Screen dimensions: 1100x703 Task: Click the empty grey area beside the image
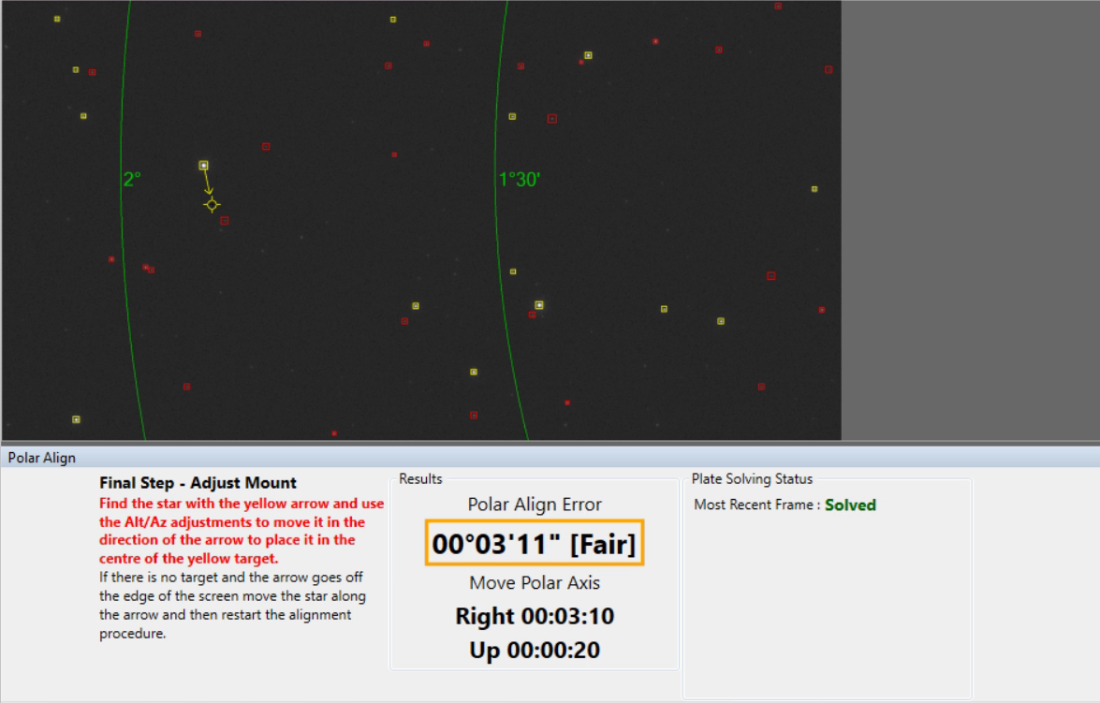tap(970, 220)
